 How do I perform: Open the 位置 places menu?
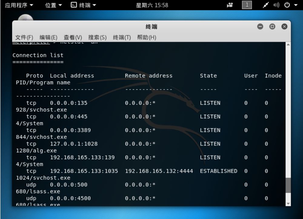click(54, 5)
